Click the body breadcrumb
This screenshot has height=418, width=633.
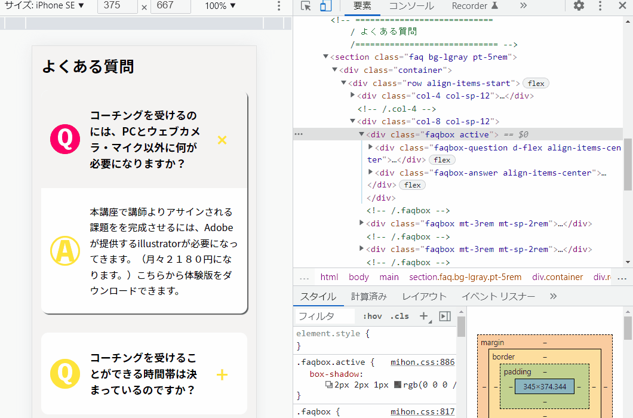pyautogui.click(x=359, y=277)
